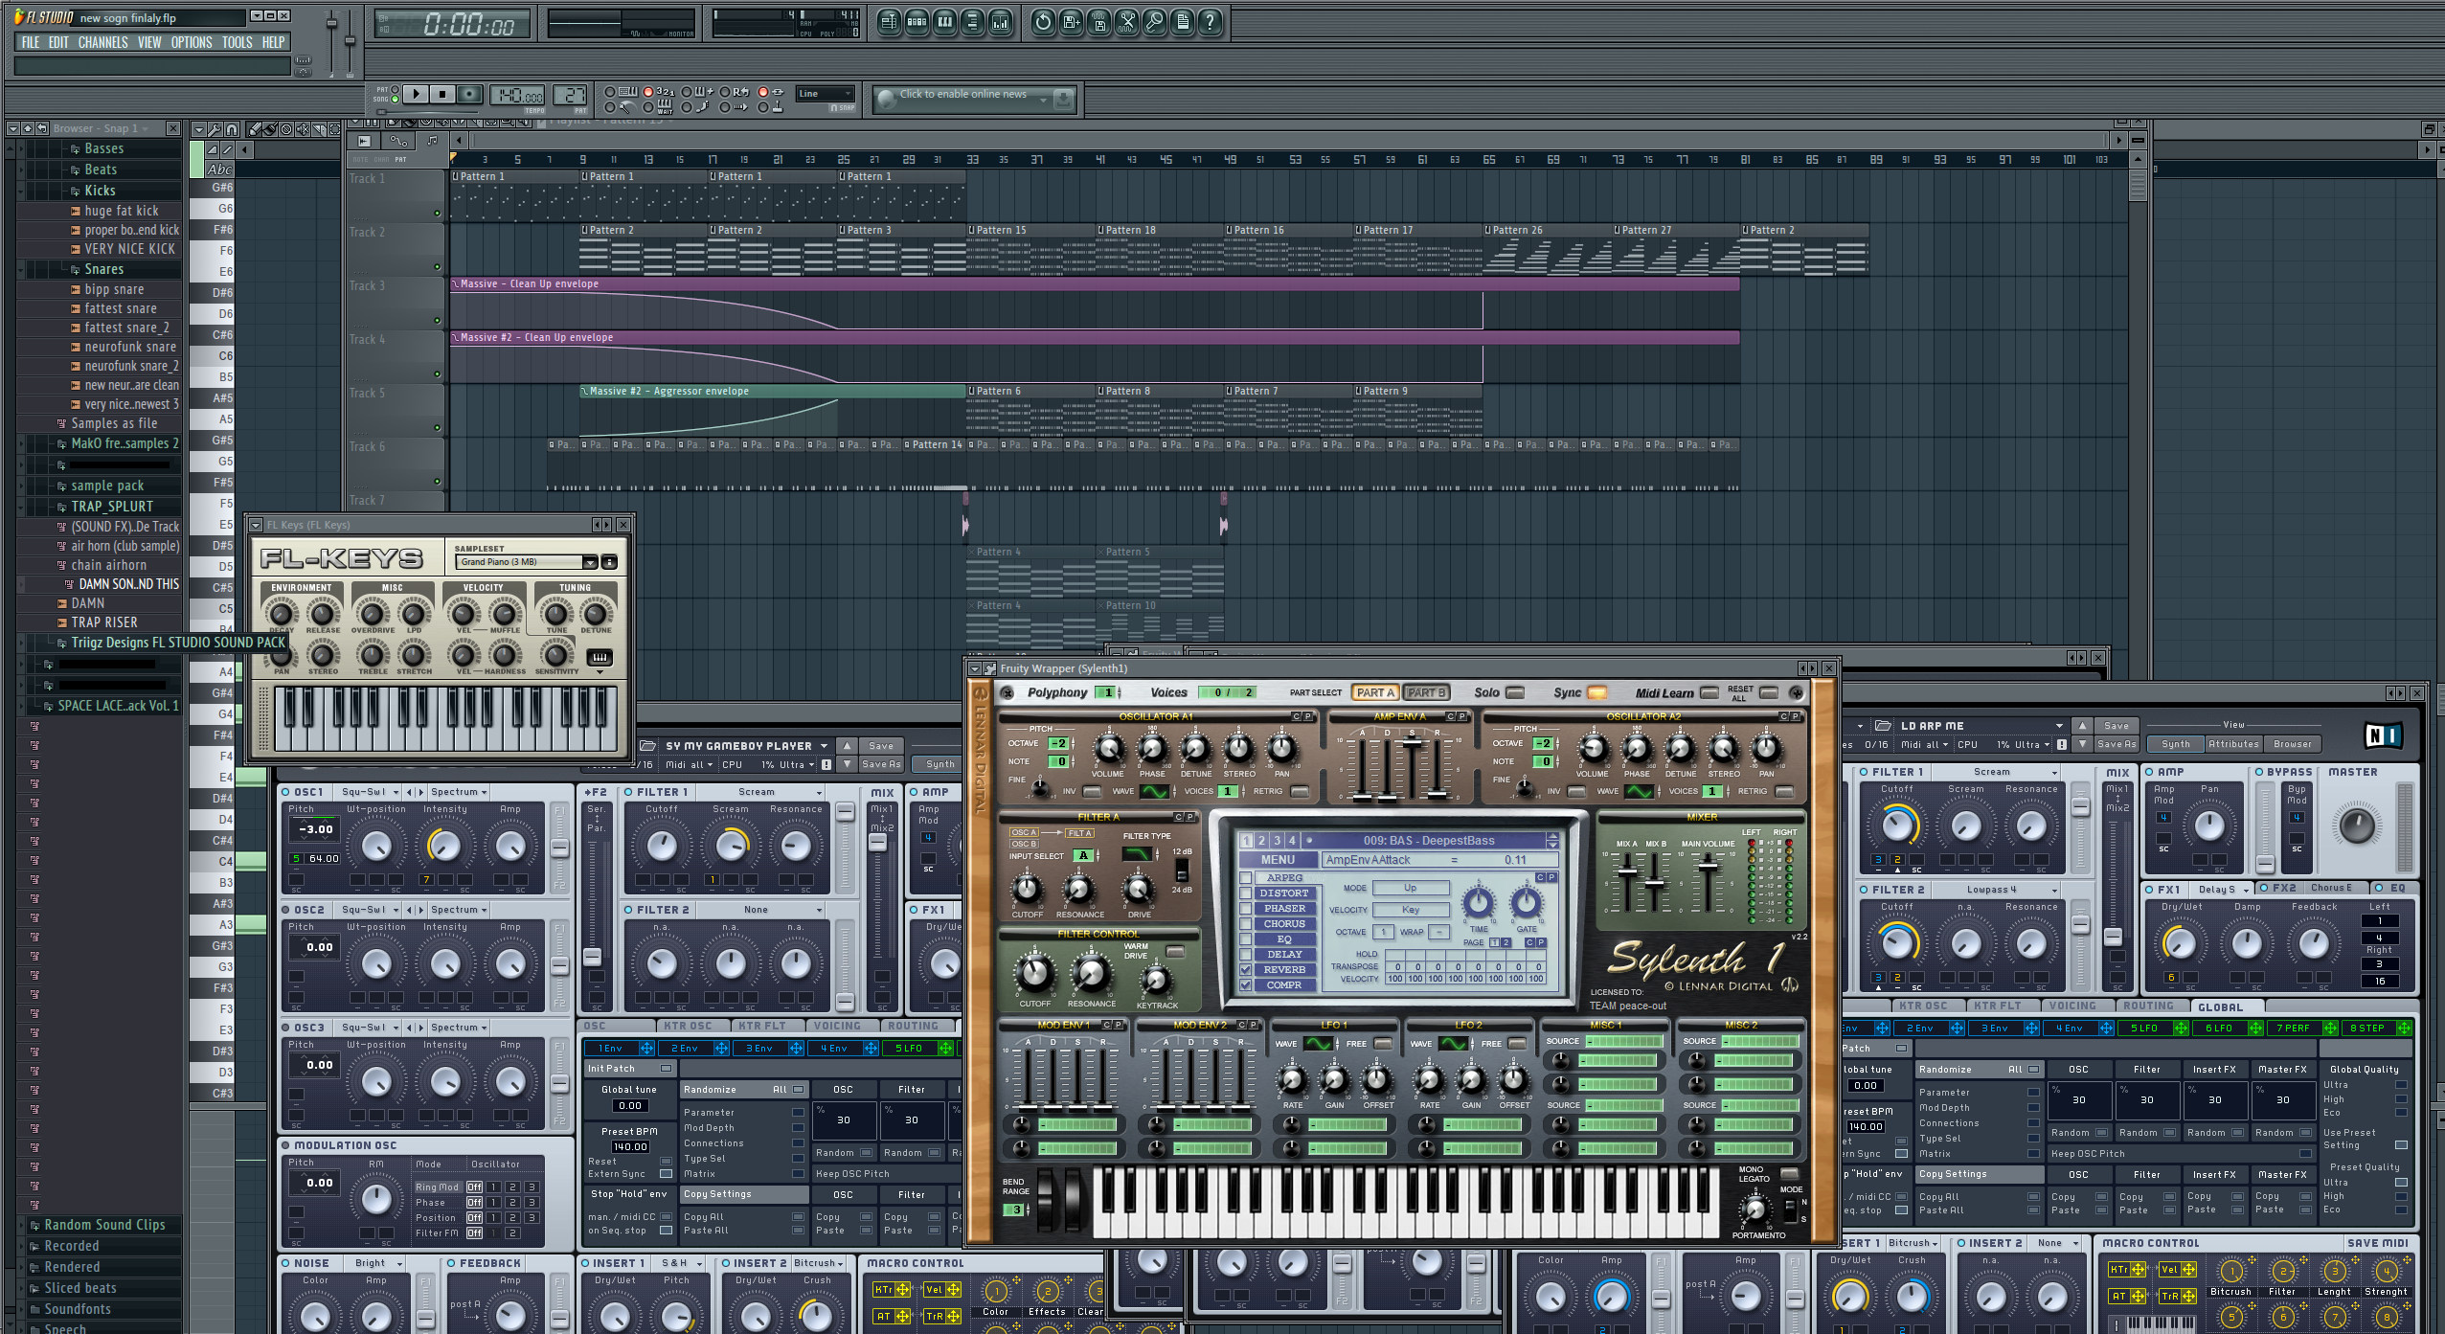The image size is (2445, 1334).
Task: Expand the Basses folder in browser
Action: tap(104, 148)
